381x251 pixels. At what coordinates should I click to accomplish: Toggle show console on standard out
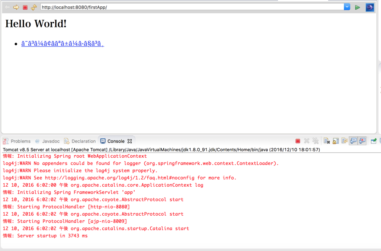pyautogui.click(x=353, y=141)
